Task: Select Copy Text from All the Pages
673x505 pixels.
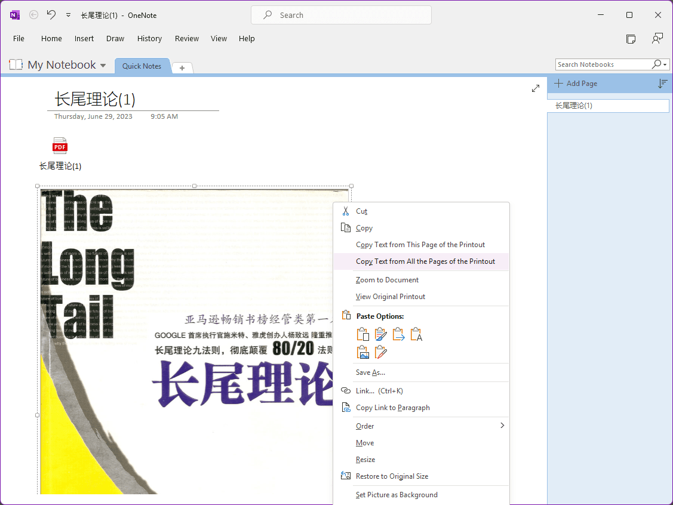Action: click(x=425, y=261)
